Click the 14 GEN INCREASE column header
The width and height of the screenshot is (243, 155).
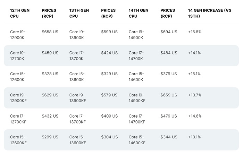point(210,13)
